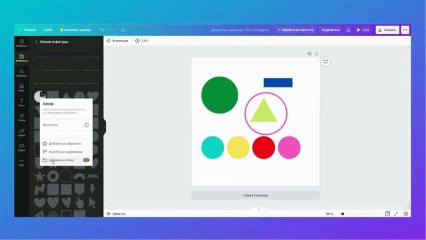This screenshot has height=240, width=426.
Task: Select the blue rectangle on canvas
Action: click(278, 83)
